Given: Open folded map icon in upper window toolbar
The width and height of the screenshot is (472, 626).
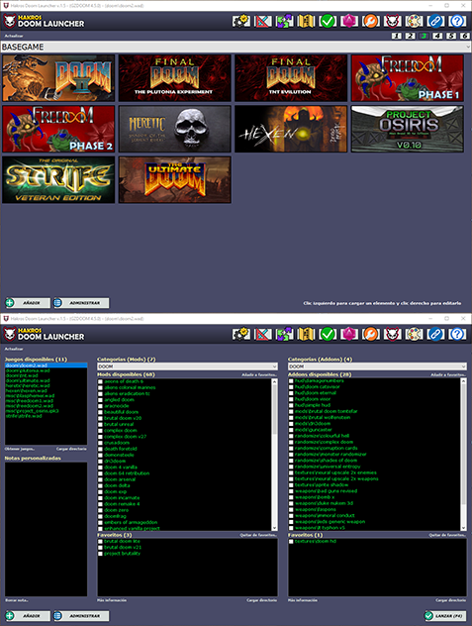Looking at the screenshot, I should (x=306, y=21).
